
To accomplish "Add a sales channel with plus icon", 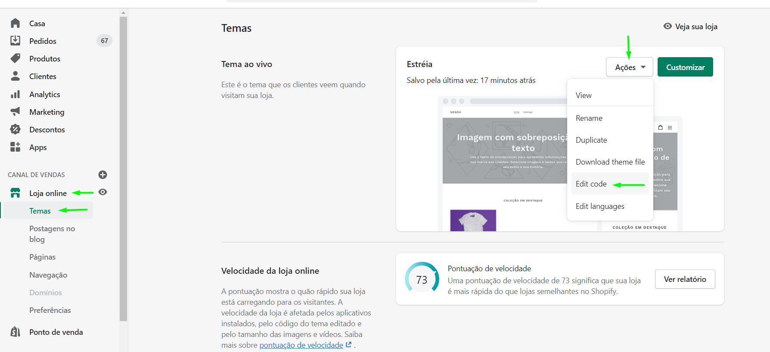I will (102, 174).
